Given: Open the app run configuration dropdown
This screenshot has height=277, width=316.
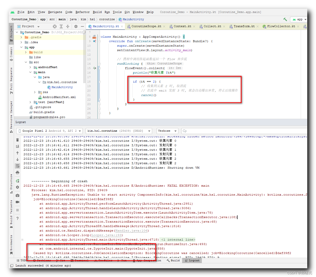Looking at the screenshot, I should (299, 19).
